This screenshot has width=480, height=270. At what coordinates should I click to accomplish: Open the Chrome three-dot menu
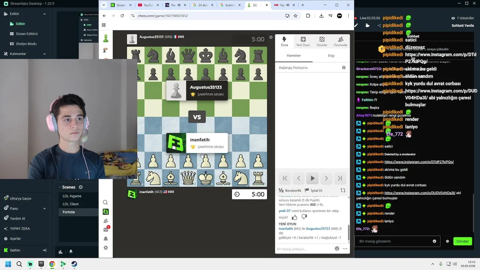[x=348, y=16]
